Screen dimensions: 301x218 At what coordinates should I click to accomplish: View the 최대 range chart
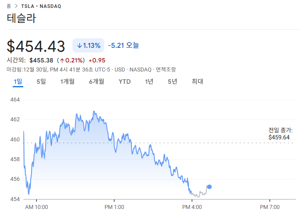(197, 82)
